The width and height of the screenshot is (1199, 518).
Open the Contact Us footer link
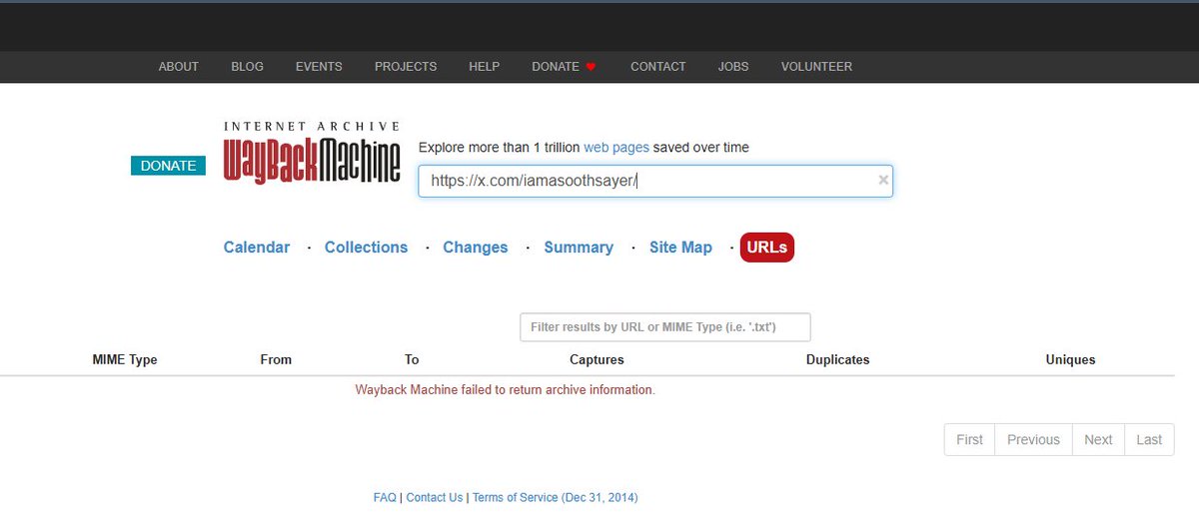435,497
